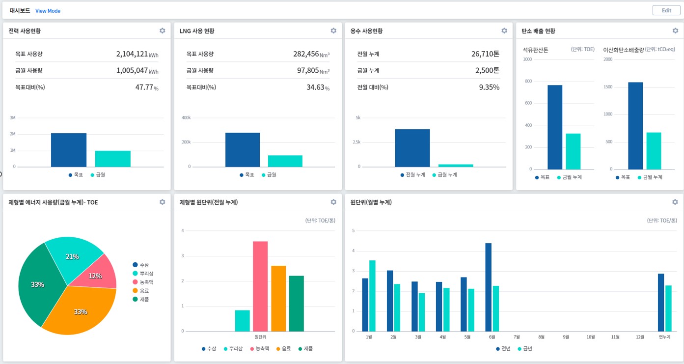This screenshot has height=364, width=684.
Task: Click the pink 농축액 bar in 제형별 원단위
Action: pos(260,286)
